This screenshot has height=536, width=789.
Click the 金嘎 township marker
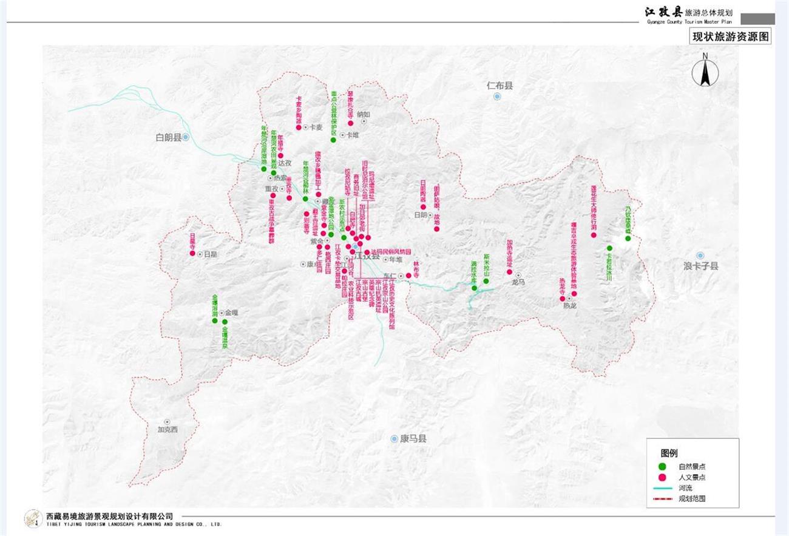click(221, 313)
